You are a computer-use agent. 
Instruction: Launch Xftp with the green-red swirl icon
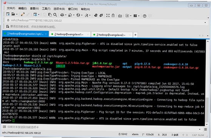pos(96,15)
